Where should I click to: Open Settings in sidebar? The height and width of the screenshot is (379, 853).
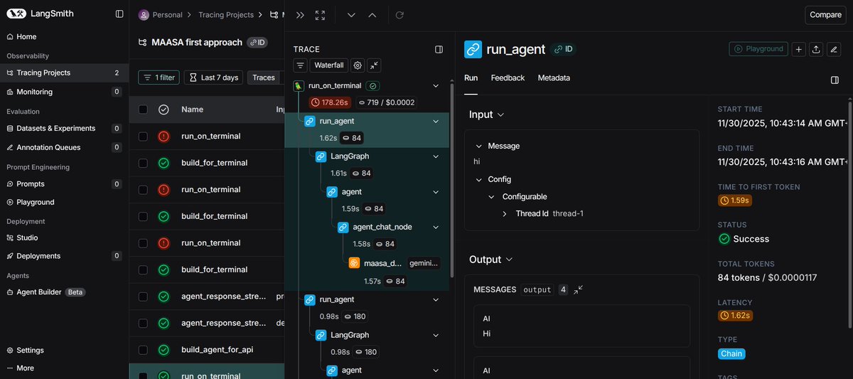pos(30,350)
